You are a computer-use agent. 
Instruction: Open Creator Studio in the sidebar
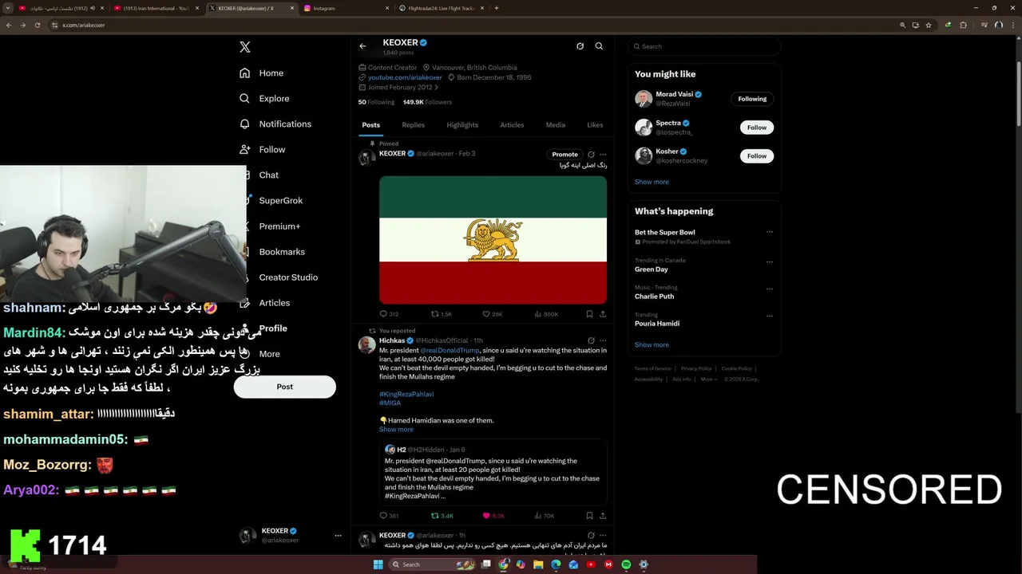pyautogui.click(x=288, y=277)
